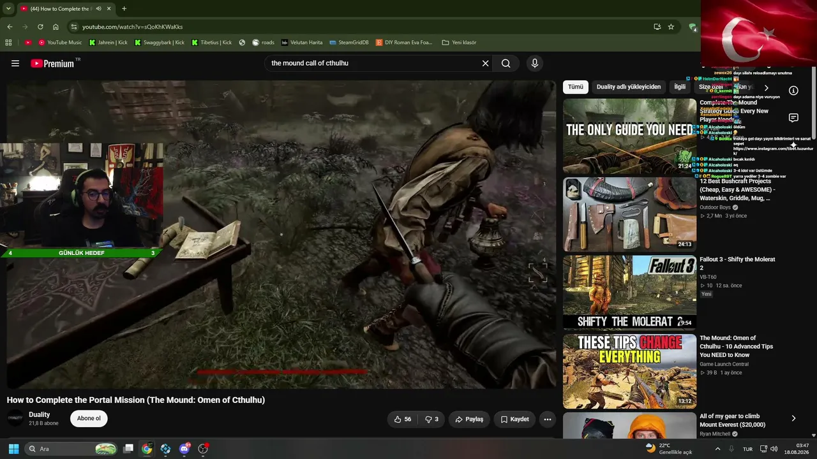Run the YouTube search with magnifier button
817x459 pixels.
pos(506,63)
